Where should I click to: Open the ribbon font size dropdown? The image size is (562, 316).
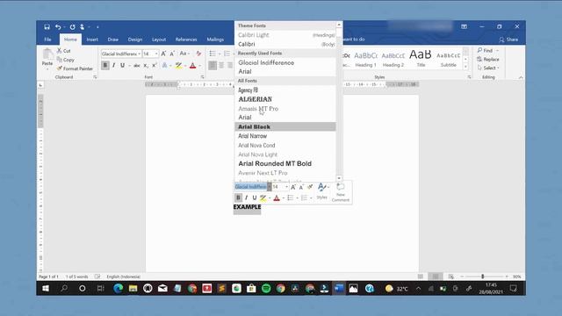coord(156,54)
